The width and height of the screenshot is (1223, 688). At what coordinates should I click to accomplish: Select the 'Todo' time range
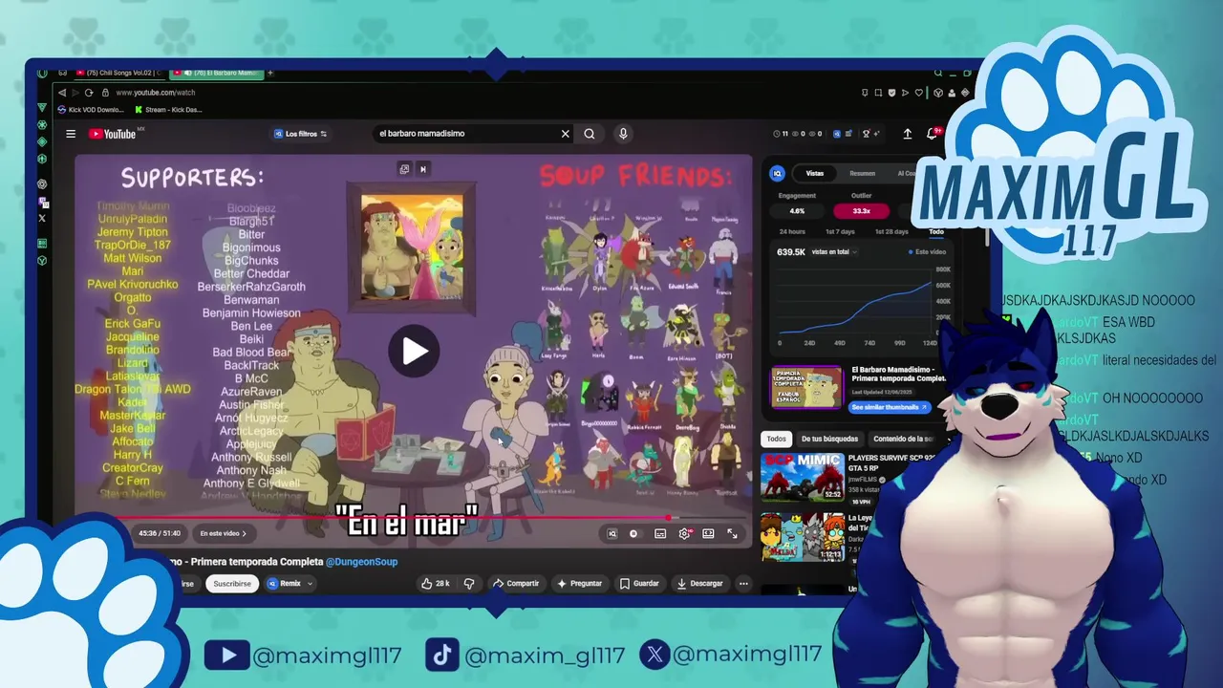pyautogui.click(x=936, y=232)
